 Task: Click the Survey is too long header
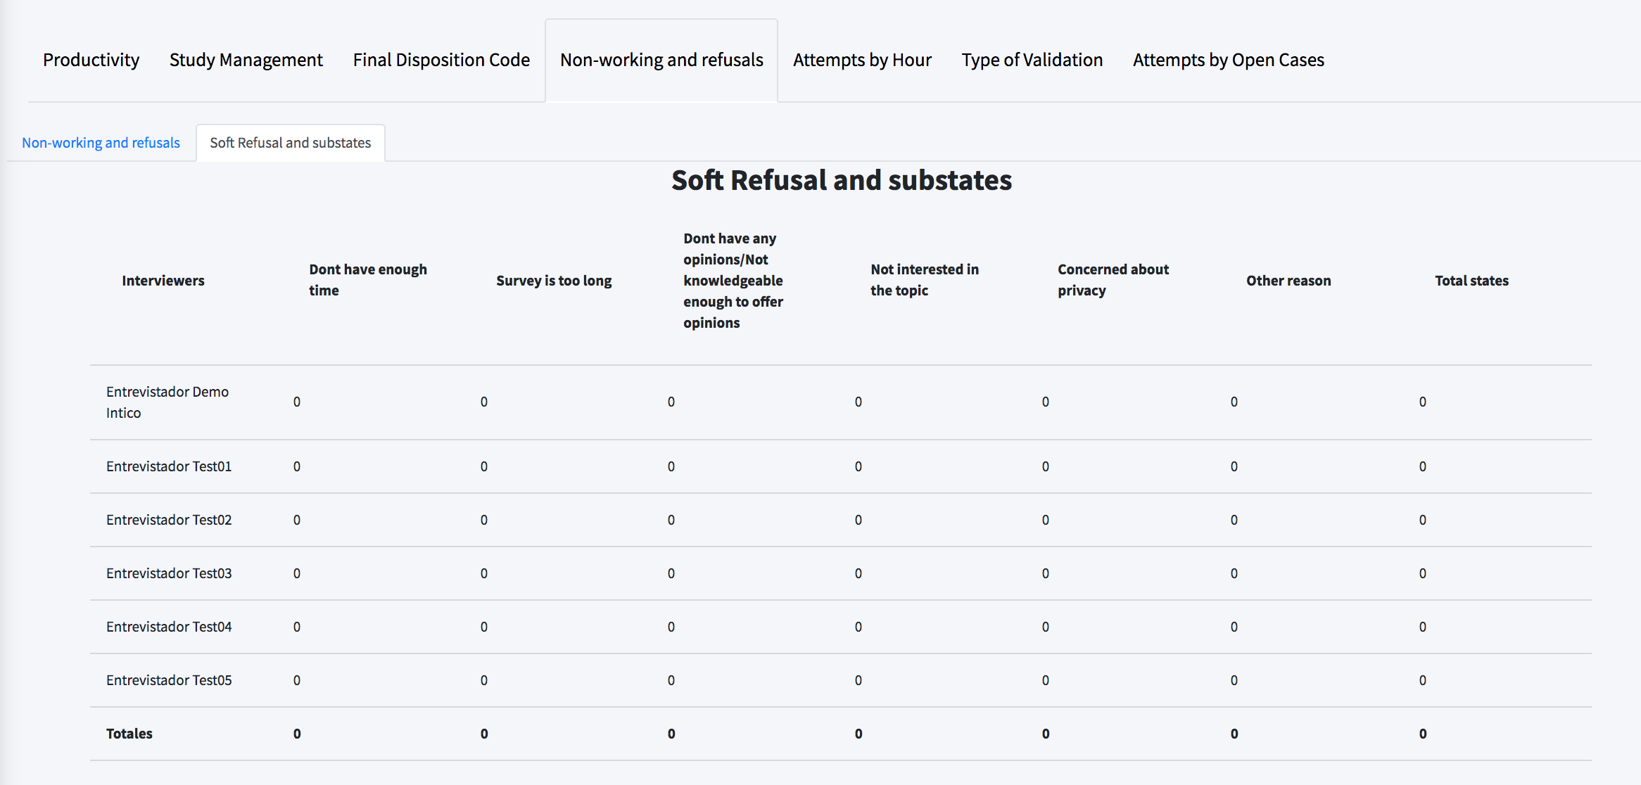point(554,281)
